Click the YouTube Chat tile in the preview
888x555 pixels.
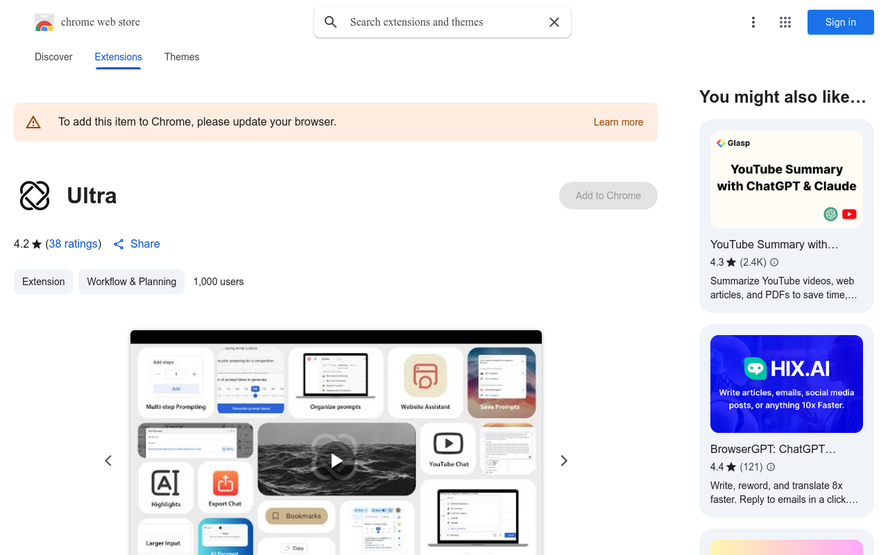click(448, 449)
